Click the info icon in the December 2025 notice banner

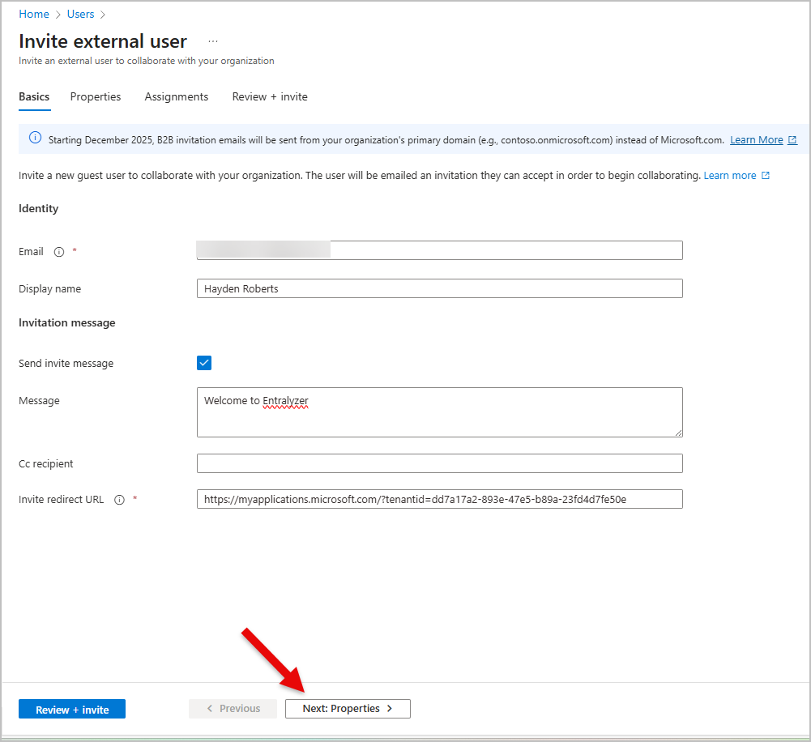pyautogui.click(x=33, y=139)
